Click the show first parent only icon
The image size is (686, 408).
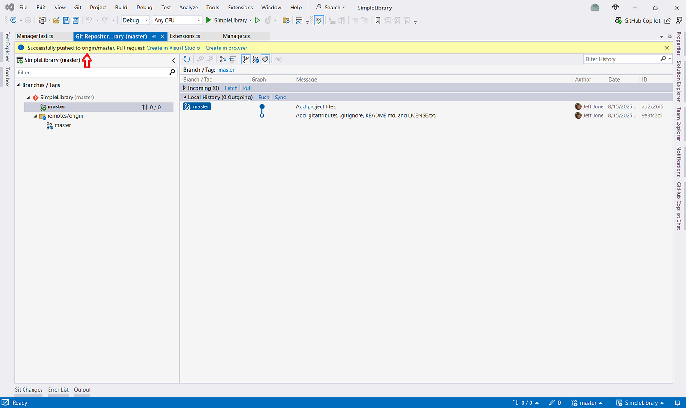[x=223, y=59]
